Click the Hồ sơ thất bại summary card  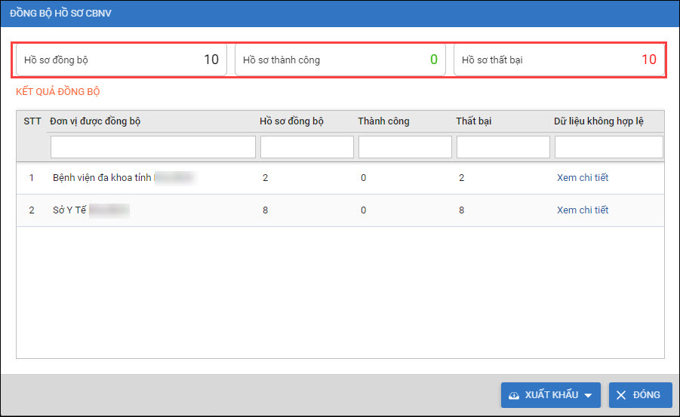[559, 60]
